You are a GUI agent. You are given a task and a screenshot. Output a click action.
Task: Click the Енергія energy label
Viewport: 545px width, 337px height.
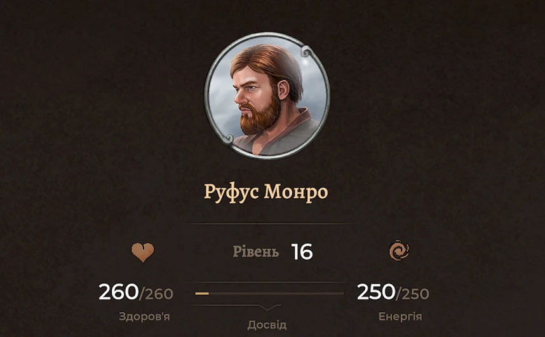tap(400, 317)
